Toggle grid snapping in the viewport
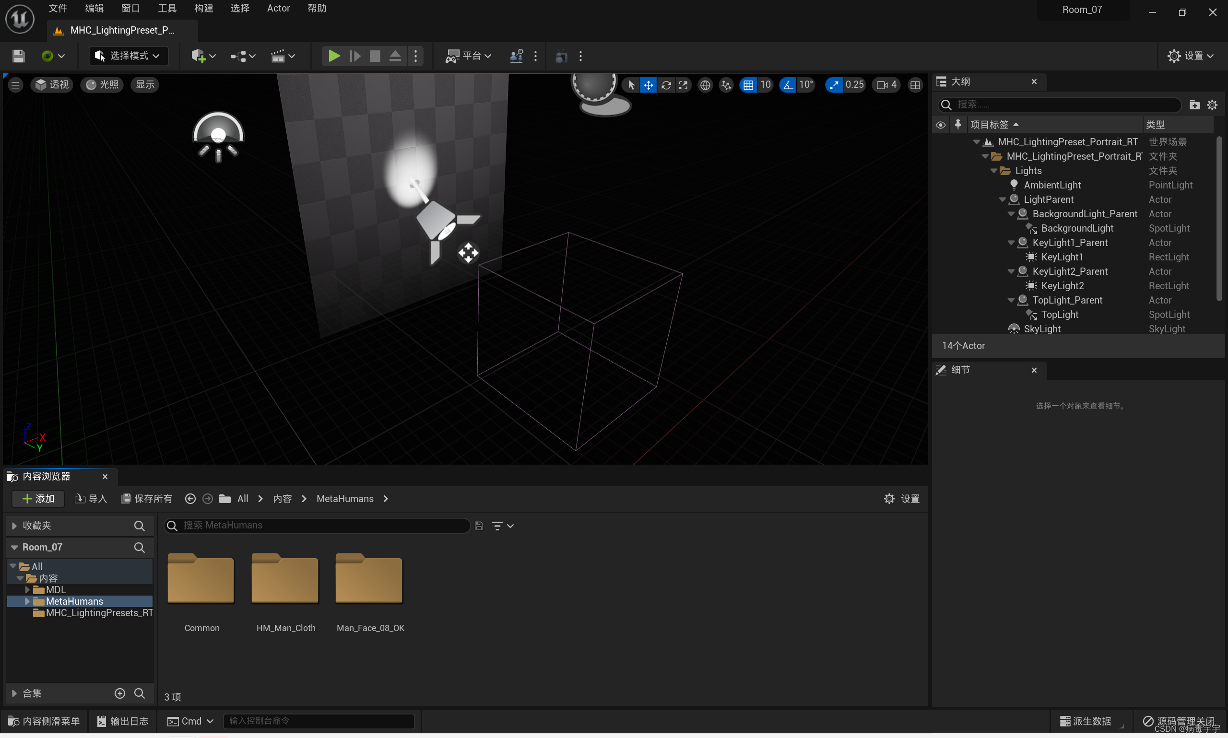This screenshot has width=1228, height=738. [x=748, y=85]
